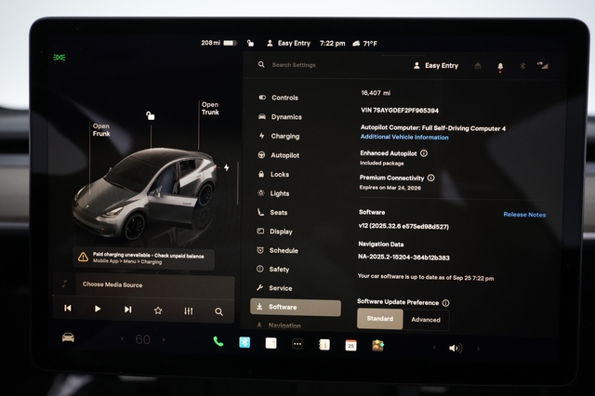Tap the headlights indicator icon

[x=59, y=58]
